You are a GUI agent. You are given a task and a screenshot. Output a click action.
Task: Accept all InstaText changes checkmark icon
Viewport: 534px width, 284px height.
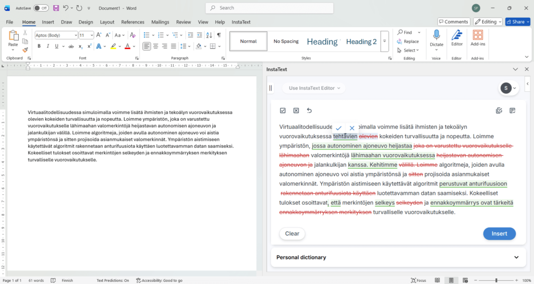pyautogui.click(x=283, y=110)
